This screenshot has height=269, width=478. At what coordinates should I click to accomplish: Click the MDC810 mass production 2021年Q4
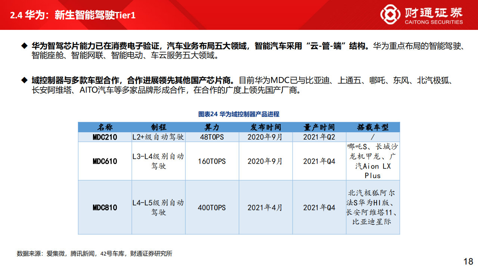point(319,207)
